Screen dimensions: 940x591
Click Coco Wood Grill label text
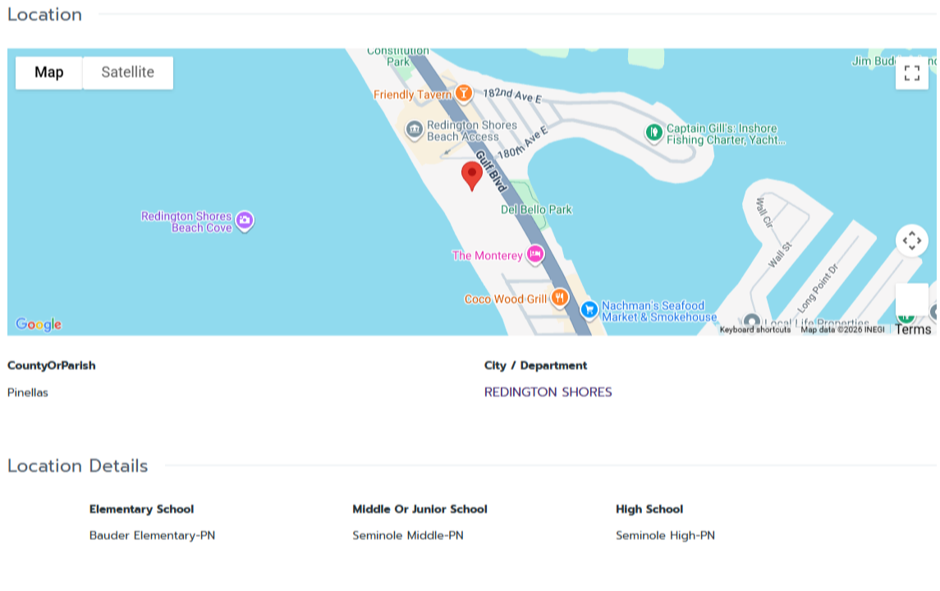pos(506,299)
